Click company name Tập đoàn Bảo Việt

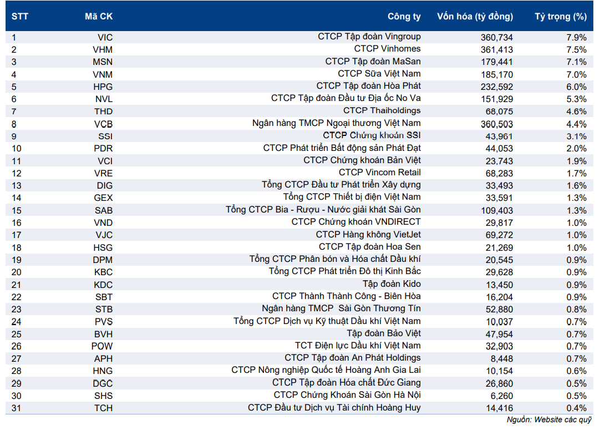[384, 333]
